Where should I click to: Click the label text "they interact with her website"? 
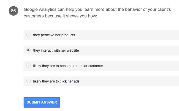[56, 50]
